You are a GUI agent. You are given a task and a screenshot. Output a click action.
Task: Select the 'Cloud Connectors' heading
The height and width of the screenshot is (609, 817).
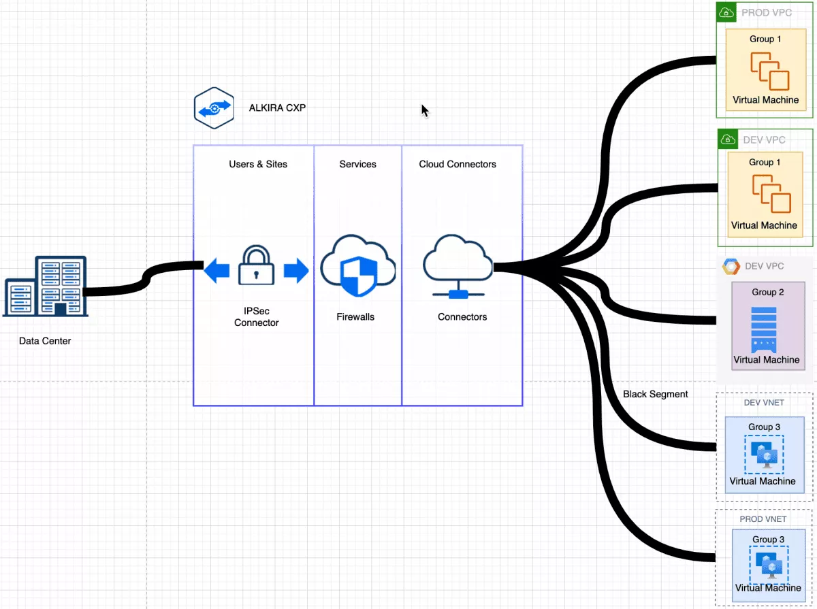pos(458,164)
